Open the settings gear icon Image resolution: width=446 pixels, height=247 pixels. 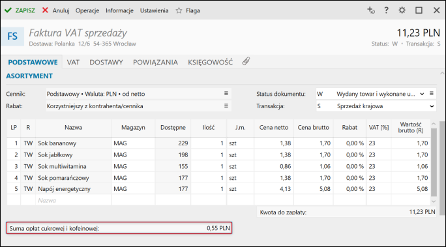click(402, 10)
